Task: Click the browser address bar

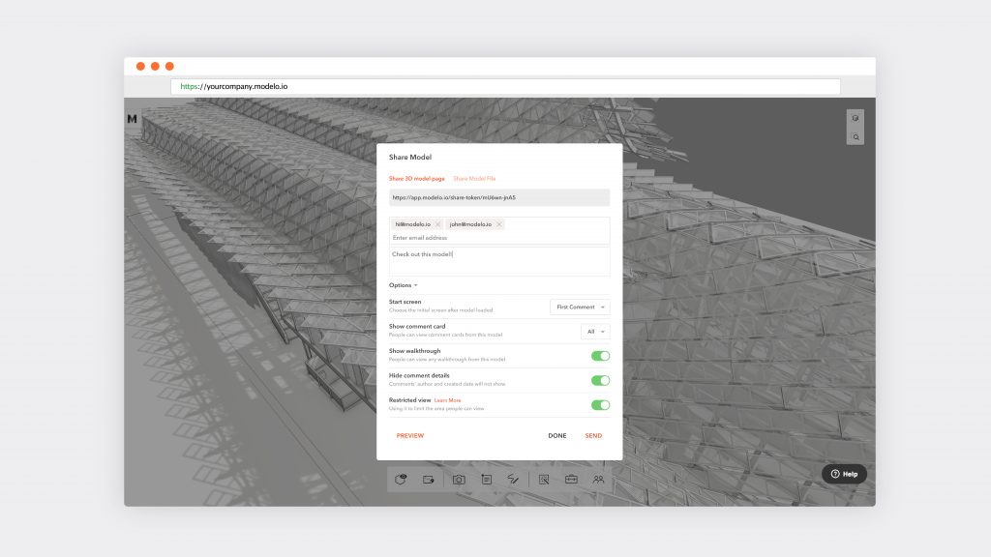Action: tap(505, 86)
